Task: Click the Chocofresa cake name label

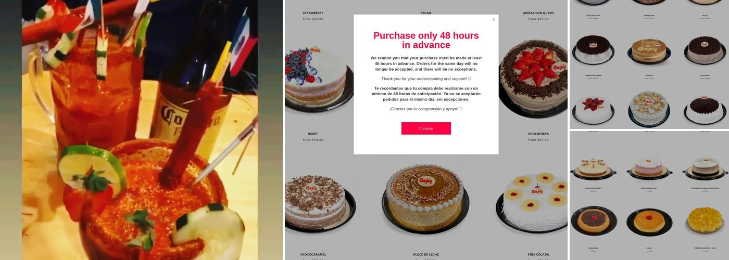Action: click(x=538, y=134)
